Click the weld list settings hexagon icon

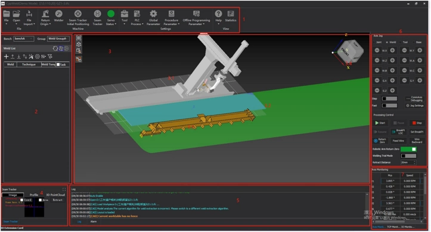[38, 56]
